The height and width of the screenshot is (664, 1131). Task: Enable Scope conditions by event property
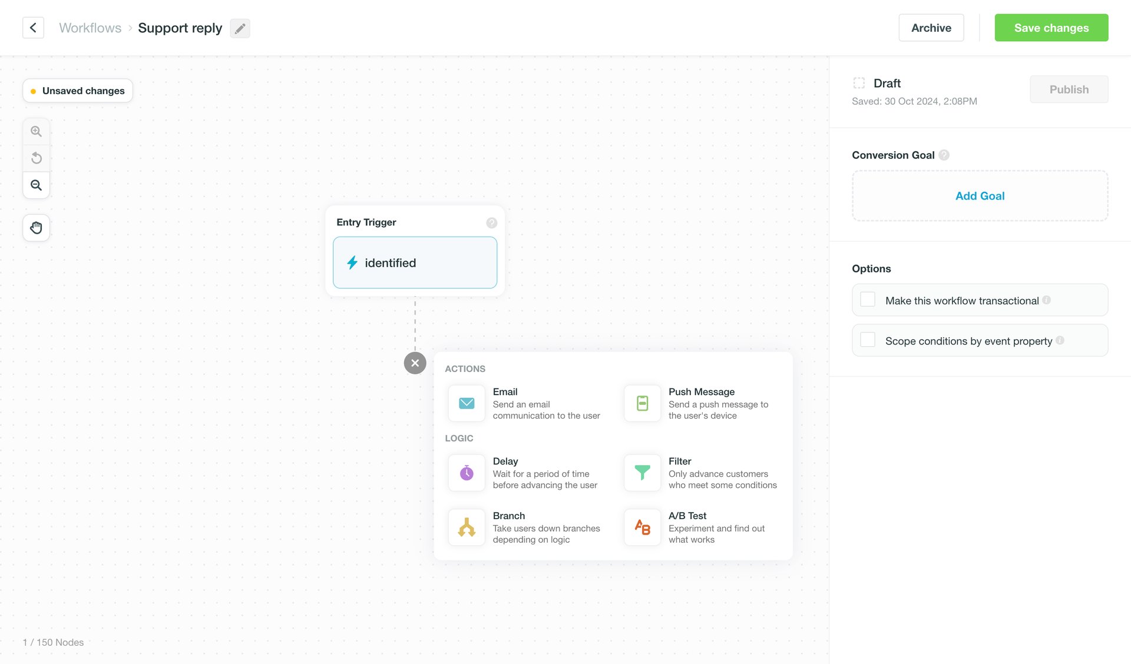(x=867, y=340)
